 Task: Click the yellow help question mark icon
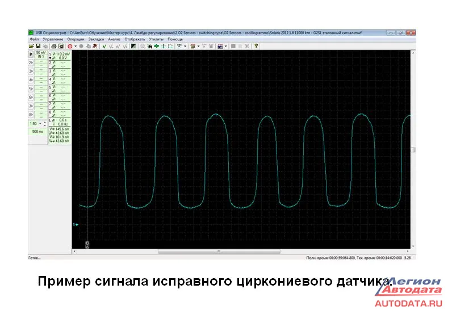point(256,46)
